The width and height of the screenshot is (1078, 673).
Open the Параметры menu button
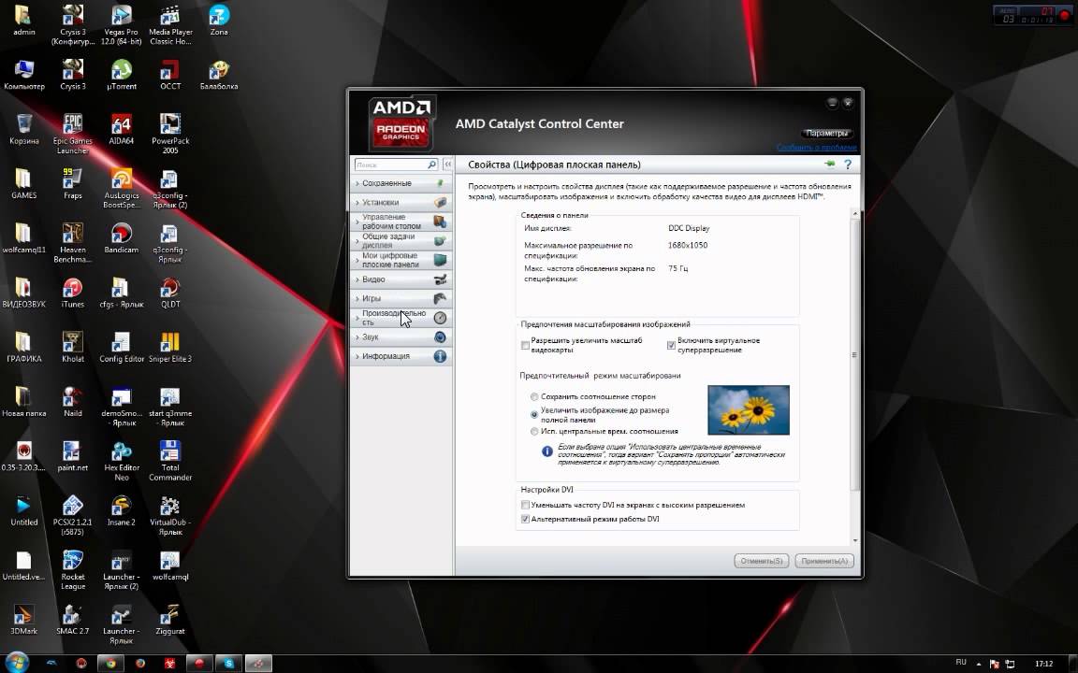826,134
